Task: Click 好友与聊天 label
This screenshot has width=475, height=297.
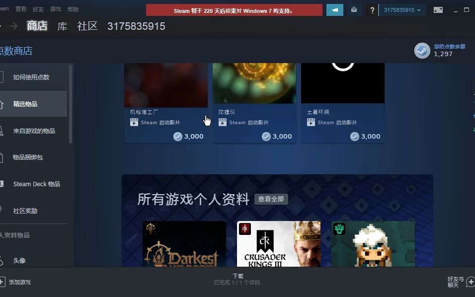Action: pyautogui.click(x=455, y=282)
